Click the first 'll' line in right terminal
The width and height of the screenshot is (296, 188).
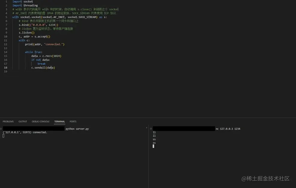(x=154, y=132)
